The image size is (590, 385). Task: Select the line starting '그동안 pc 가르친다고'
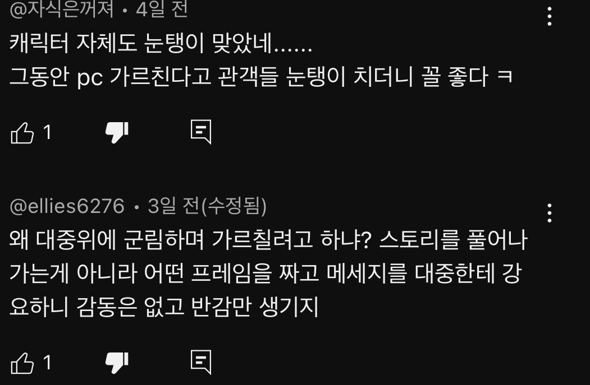[x=261, y=77]
